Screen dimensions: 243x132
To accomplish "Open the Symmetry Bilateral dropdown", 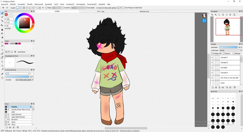I will (x=78, y=8).
